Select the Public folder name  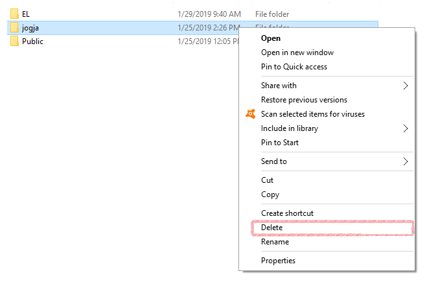pyautogui.click(x=32, y=41)
